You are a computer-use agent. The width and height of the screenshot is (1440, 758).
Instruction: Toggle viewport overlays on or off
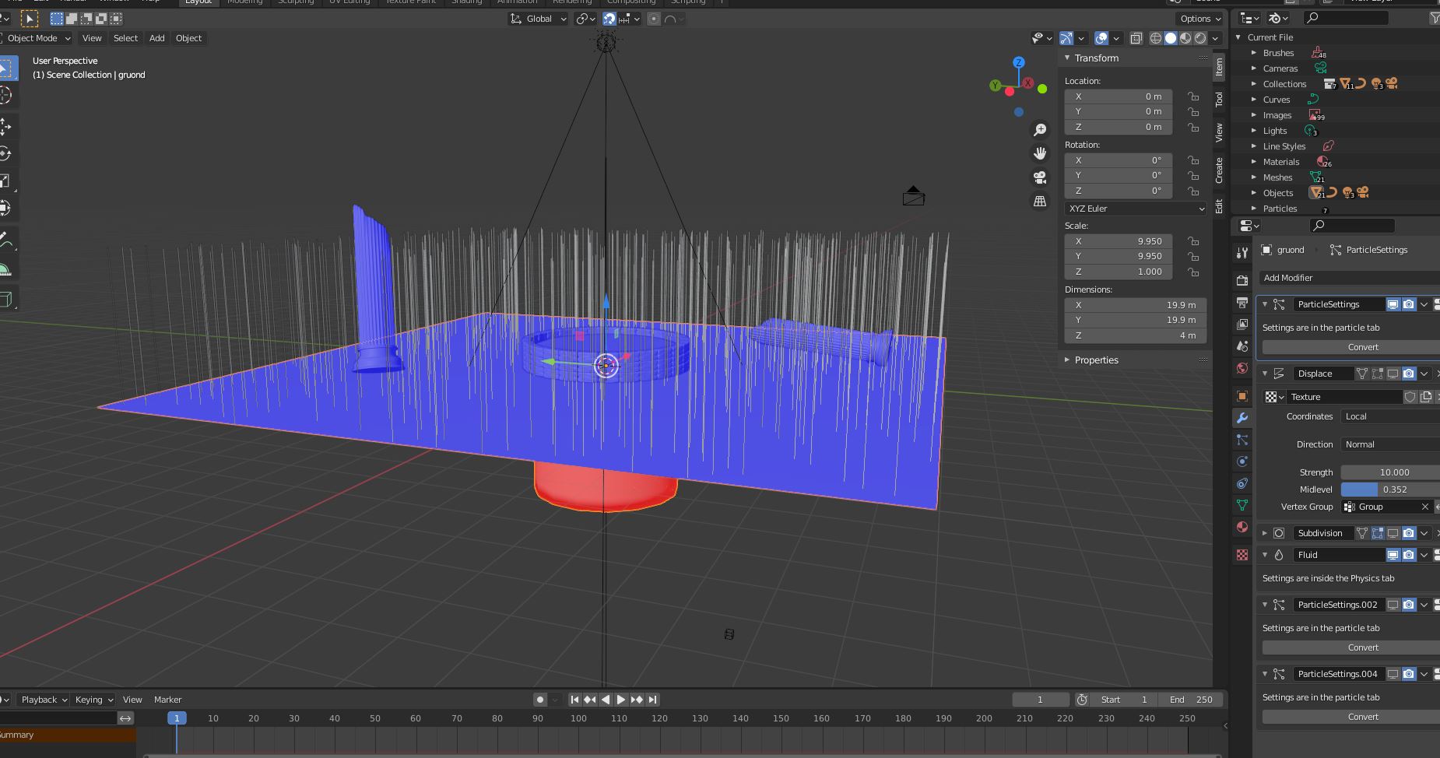(1101, 38)
